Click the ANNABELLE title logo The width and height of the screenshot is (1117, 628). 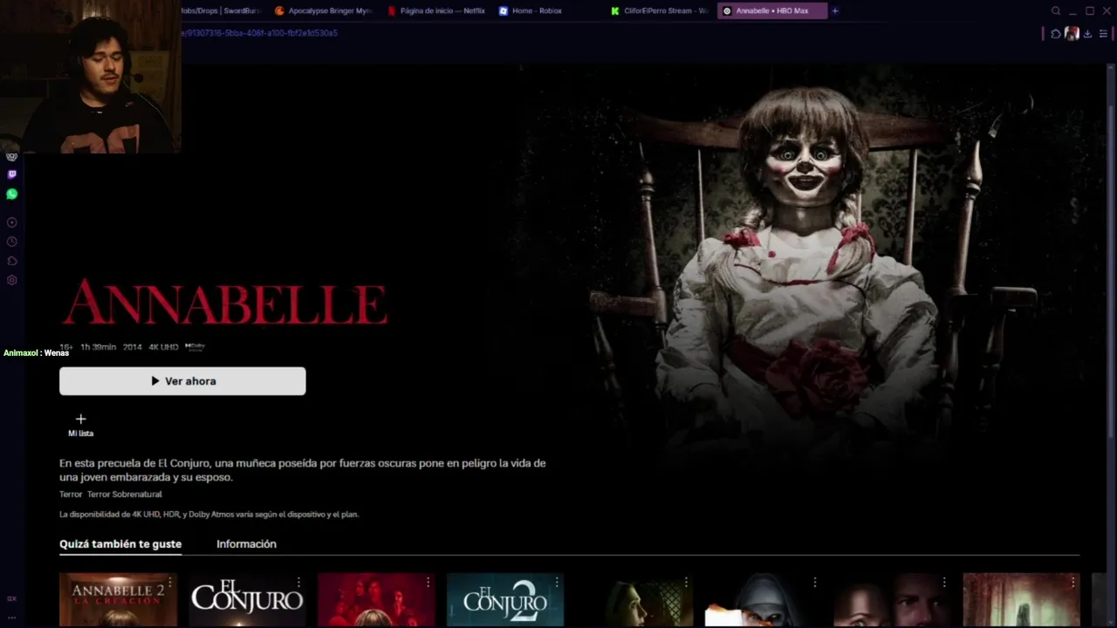[224, 303]
